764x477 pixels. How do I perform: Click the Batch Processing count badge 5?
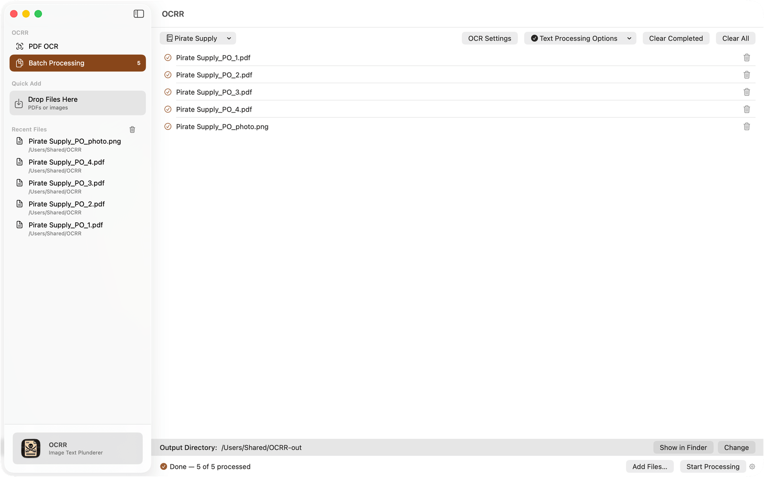click(139, 63)
